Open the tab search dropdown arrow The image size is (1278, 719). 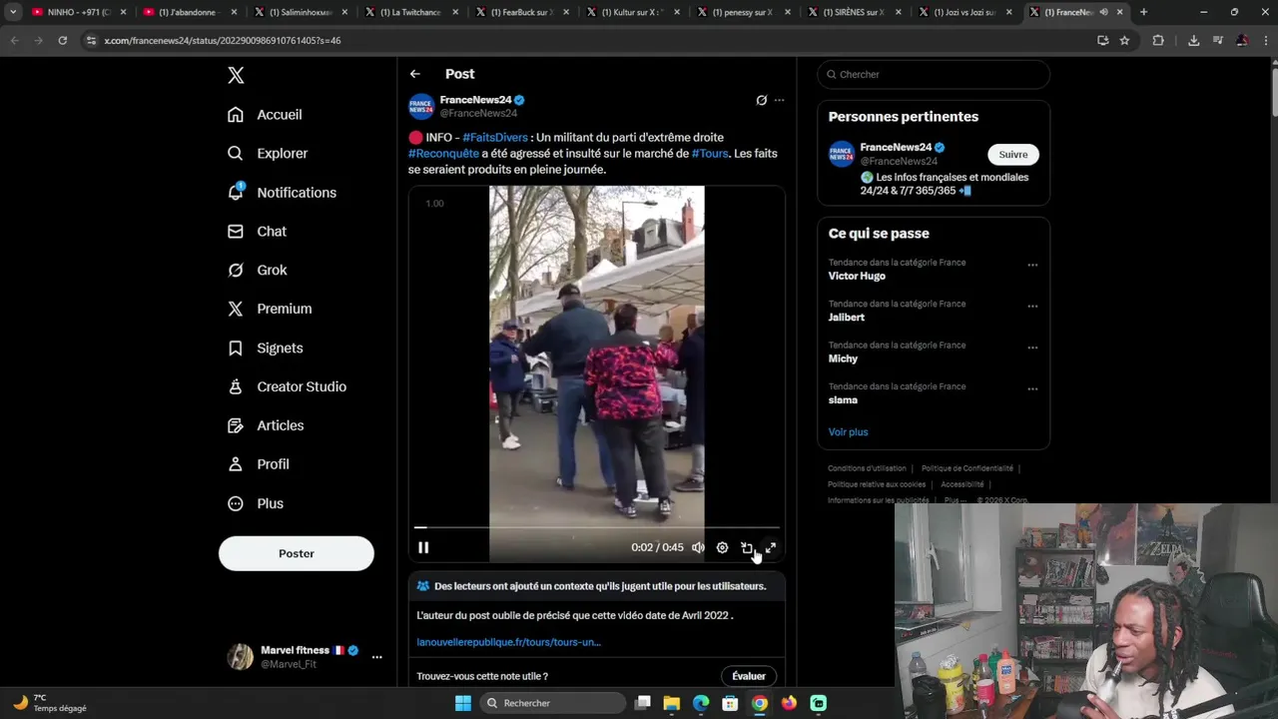point(12,12)
